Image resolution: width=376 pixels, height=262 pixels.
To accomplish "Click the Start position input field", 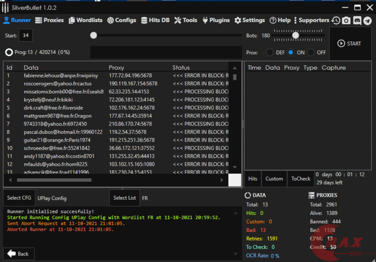I will coord(25,36).
